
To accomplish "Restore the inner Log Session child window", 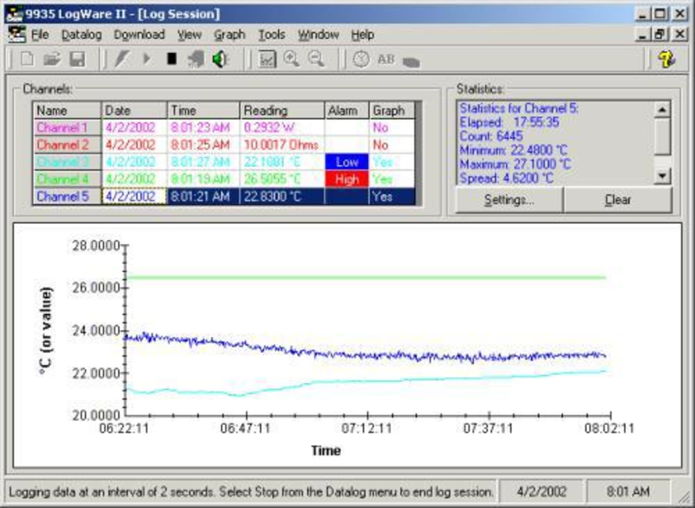I will click(660, 34).
